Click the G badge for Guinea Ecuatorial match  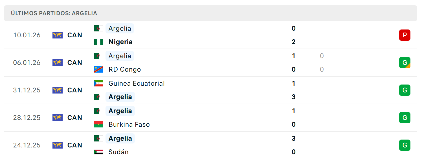(x=405, y=90)
